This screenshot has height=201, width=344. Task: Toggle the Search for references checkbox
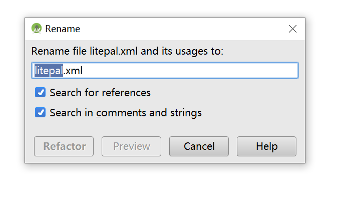click(x=41, y=93)
